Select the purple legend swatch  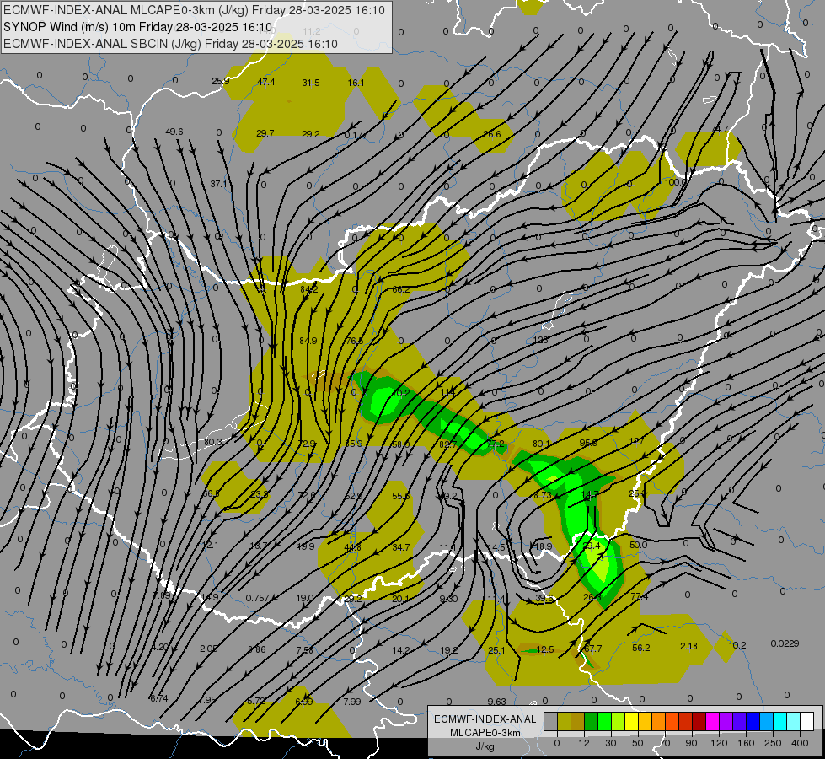pyautogui.click(x=726, y=721)
